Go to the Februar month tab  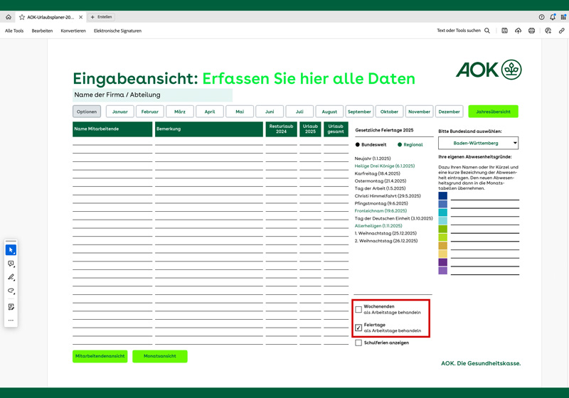150,112
